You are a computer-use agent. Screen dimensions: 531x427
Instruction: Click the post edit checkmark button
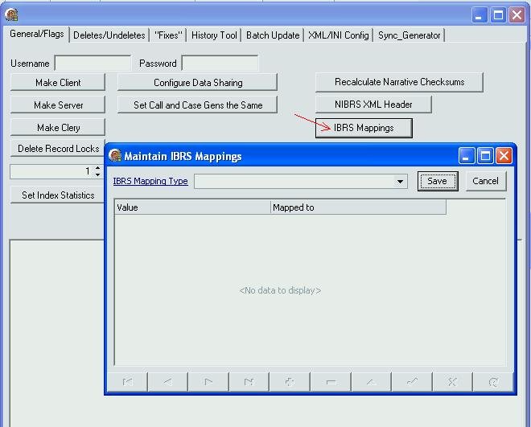(412, 382)
